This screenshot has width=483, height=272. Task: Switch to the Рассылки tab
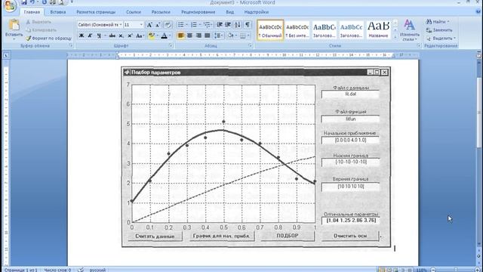point(161,12)
